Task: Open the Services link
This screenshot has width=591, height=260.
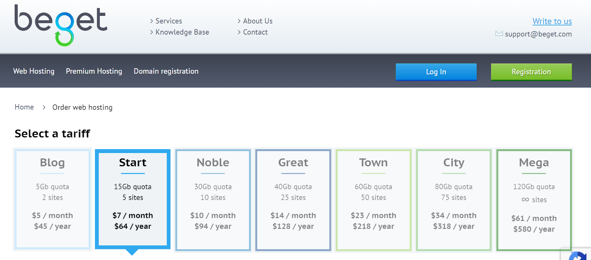Action: pyautogui.click(x=168, y=21)
